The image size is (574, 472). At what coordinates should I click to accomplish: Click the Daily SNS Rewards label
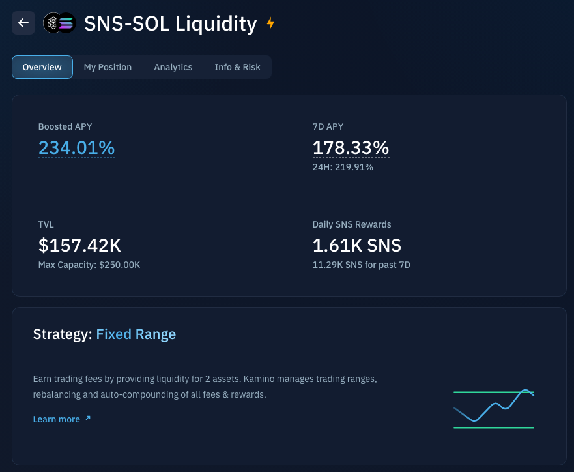click(x=352, y=224)
